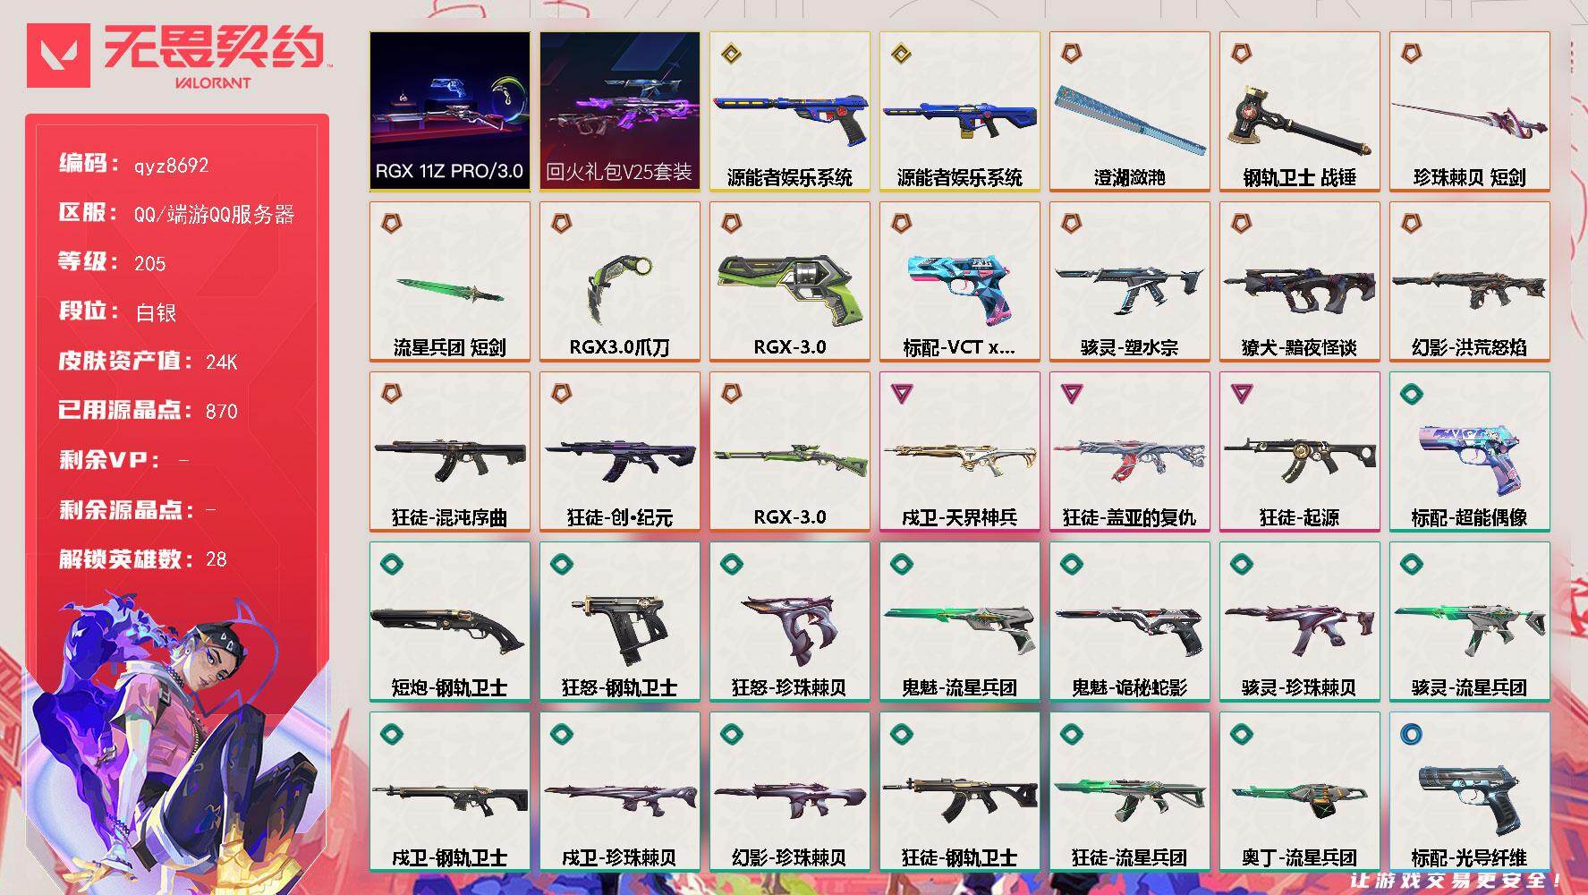
Task: Click the Valorant logo icon
Action: click(58, 55)
